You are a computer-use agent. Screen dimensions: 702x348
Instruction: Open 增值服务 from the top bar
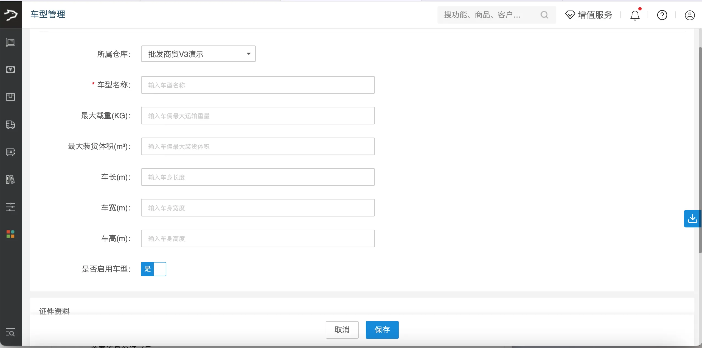coord(589,15)
